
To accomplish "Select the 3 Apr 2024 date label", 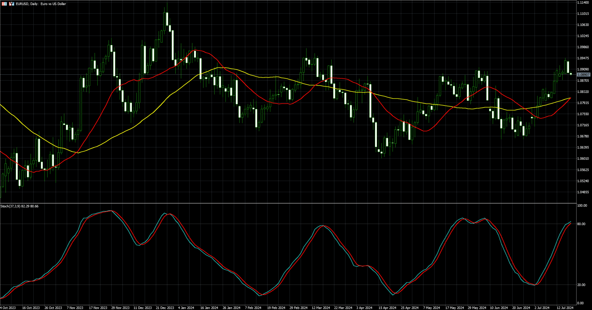I will pos(364,308).
